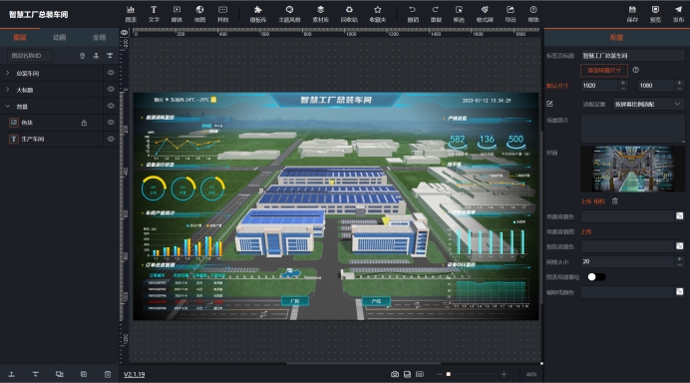Take a canvas snapshot with camera icon
Screen dimensions: 690x383
(395, 374)
